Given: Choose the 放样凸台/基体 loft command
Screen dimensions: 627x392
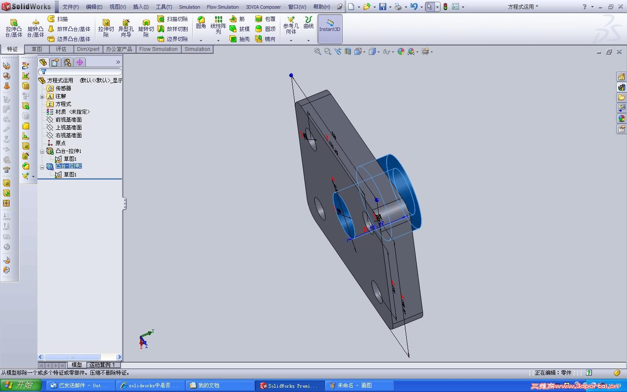Looking at the screenshot, I should tap(69, 29).
